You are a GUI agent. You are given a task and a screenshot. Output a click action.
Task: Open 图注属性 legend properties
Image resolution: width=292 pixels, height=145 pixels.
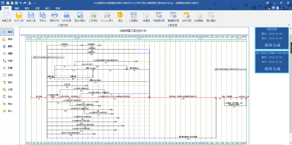tap(211, 17)
